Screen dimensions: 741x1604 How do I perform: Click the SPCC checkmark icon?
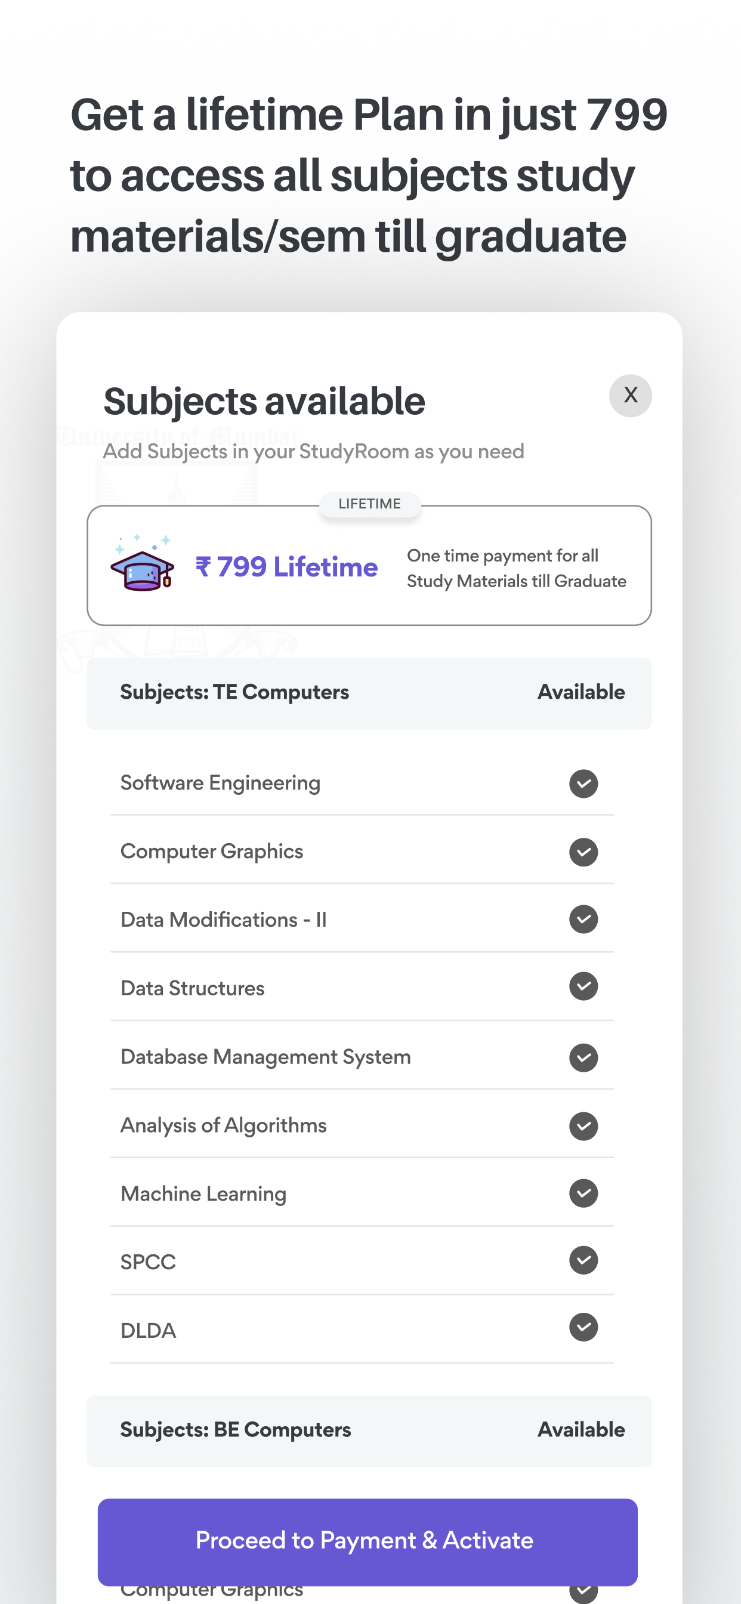coord(583,1260)
